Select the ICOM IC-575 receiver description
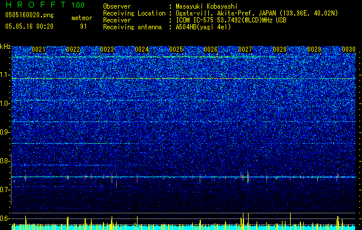 point(231,20)
